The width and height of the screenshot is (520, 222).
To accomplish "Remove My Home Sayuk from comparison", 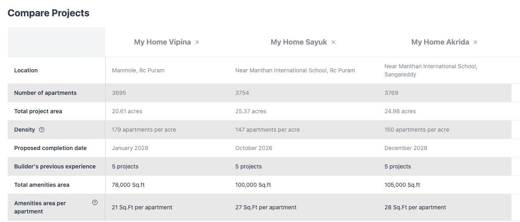I will [333, 42].
